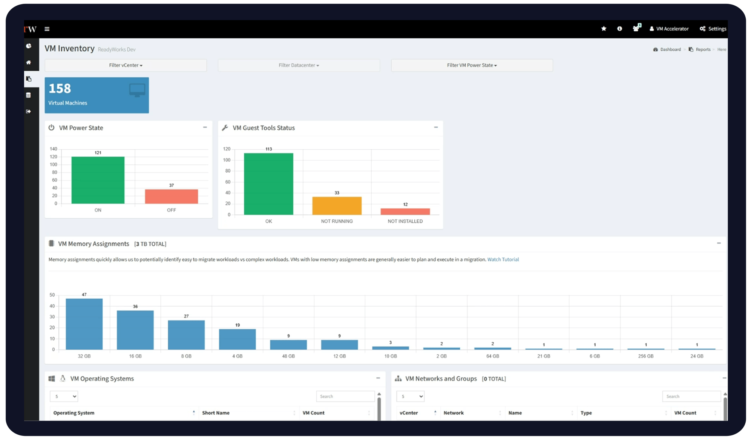Expand the Operating Systems page size selector
754x440 pixels.
click(x=64, y=396)
